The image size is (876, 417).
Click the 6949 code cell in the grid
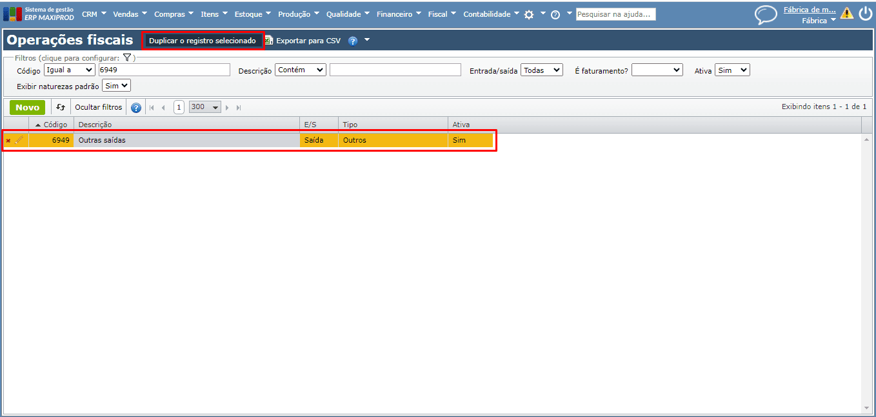[x=51, y=140]
